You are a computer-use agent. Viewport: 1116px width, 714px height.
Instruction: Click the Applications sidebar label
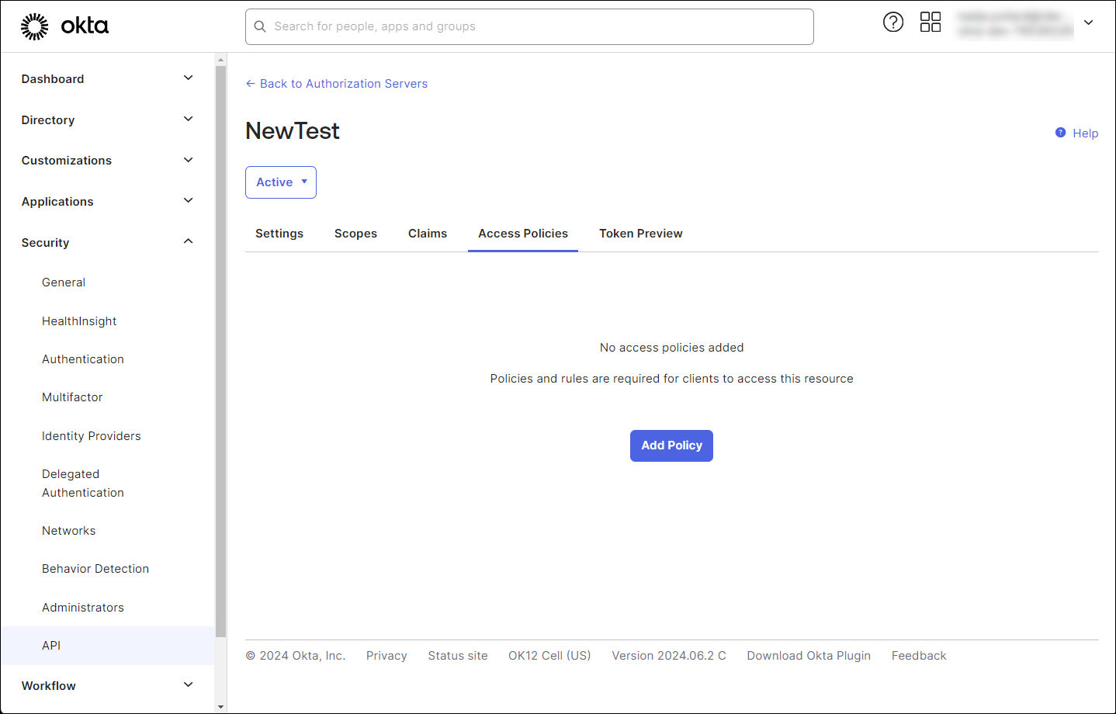pos(57,202)
